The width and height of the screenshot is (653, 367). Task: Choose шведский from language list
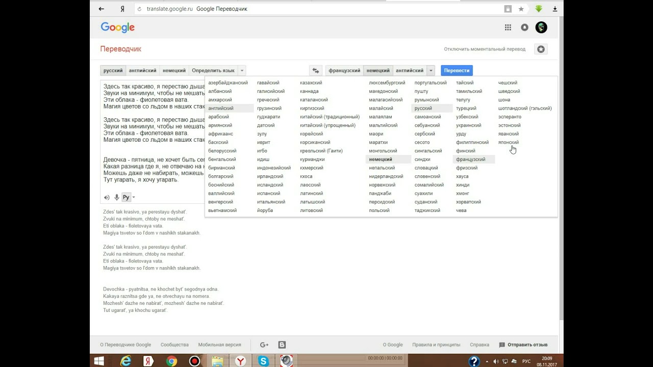coord(509,91)
